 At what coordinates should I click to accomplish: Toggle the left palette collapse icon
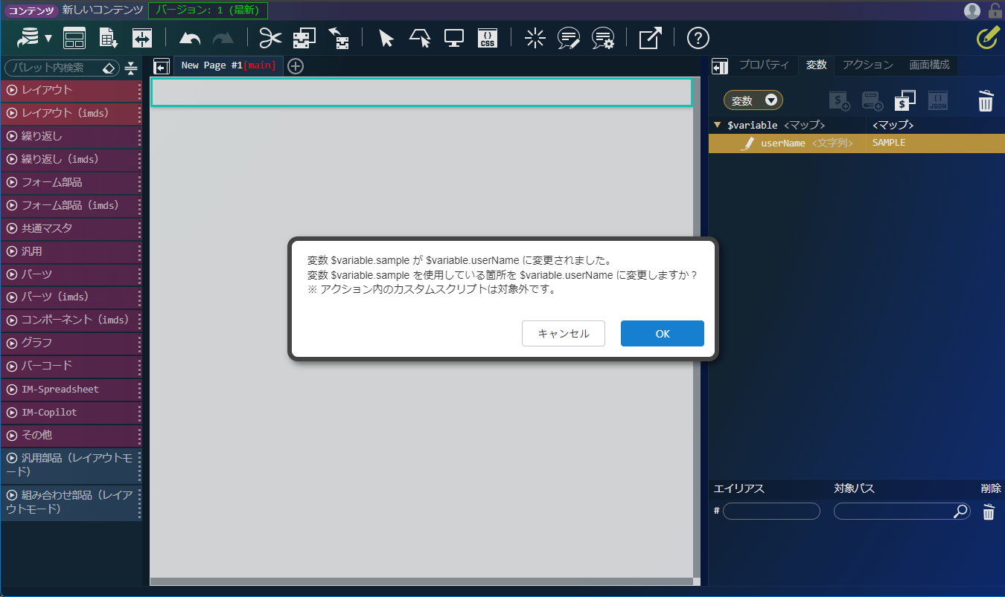162,66
